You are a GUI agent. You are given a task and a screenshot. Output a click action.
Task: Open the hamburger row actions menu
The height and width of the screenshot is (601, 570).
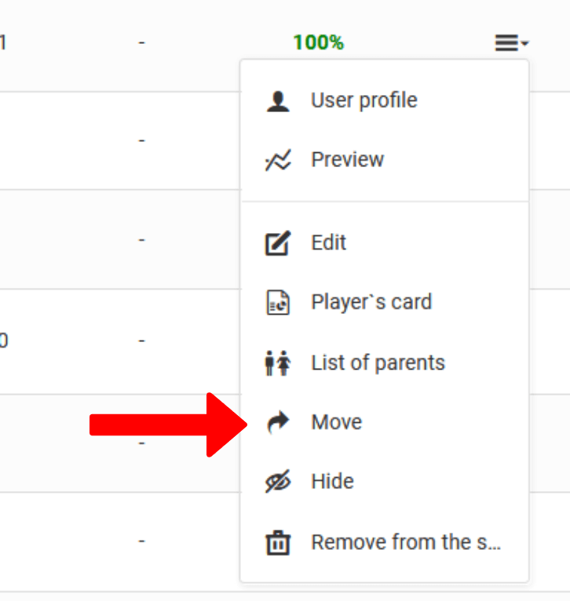click(x=506, y=44)
